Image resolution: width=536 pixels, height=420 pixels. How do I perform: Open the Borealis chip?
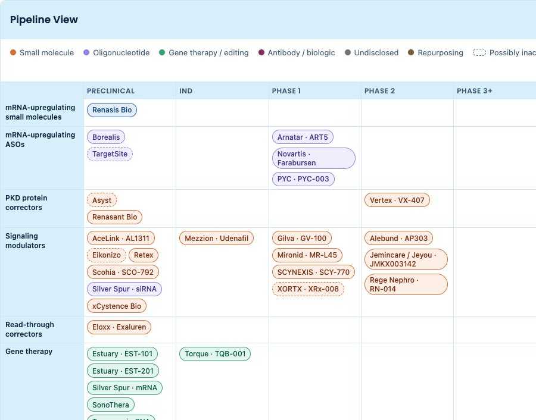(106, 137)
